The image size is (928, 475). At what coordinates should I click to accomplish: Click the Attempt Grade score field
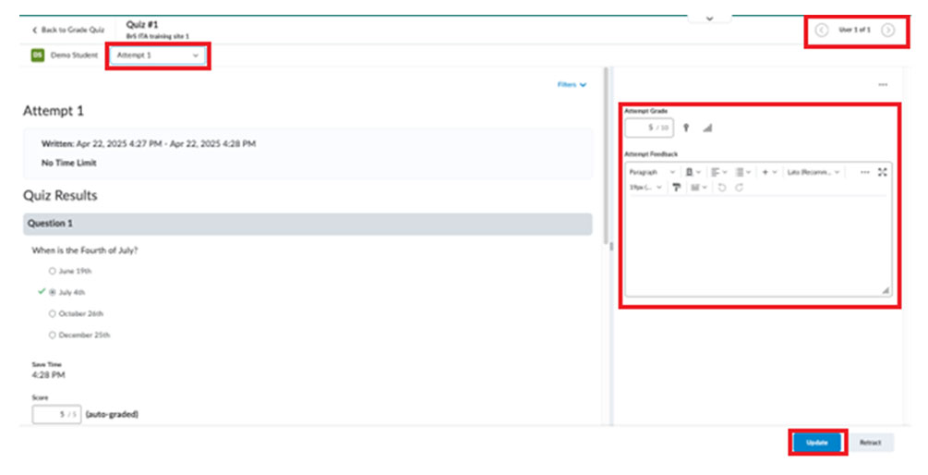point(649,128)
